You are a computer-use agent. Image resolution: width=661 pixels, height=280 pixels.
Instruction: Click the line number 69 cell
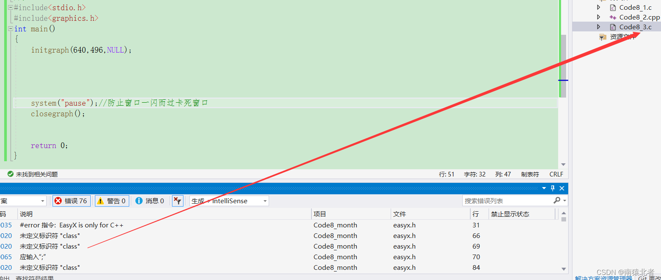click(476, 246)
